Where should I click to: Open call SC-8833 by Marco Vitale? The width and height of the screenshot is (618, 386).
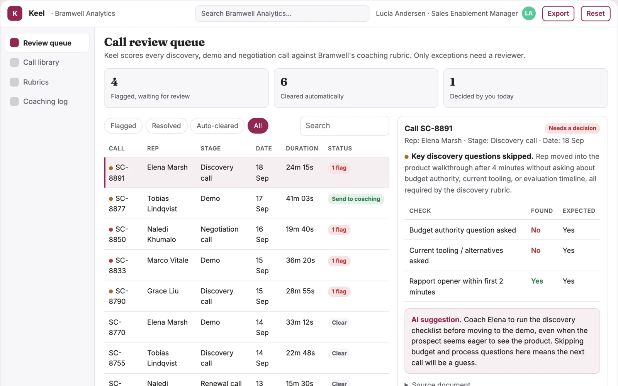[x=246, y=265]
